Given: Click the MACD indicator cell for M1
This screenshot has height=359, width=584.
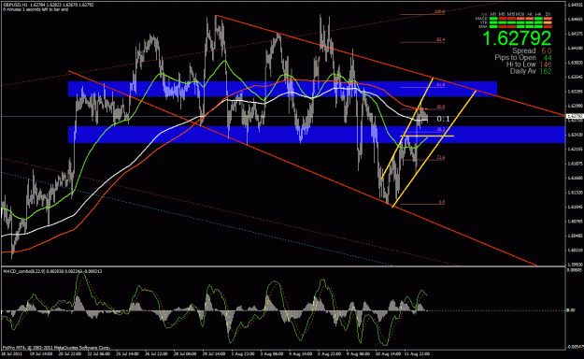Looking at the screenshot, I should [x=493, y=19].
